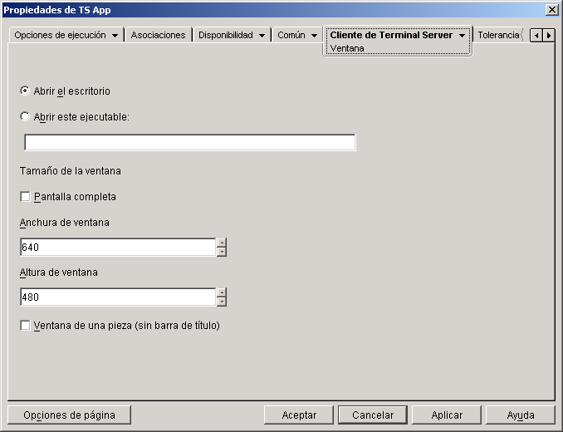Focus the Altura de ventana field
The height and width of the screenshot is (432, 563).
[118, 297]
